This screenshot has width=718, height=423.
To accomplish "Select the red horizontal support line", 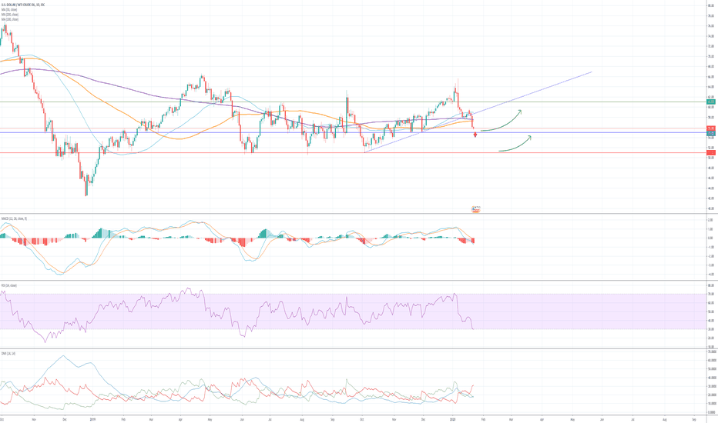I will tap(353, 153).
